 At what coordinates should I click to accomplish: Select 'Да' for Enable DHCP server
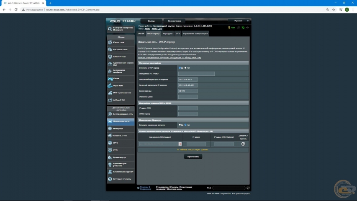click(x=180, y=68)
